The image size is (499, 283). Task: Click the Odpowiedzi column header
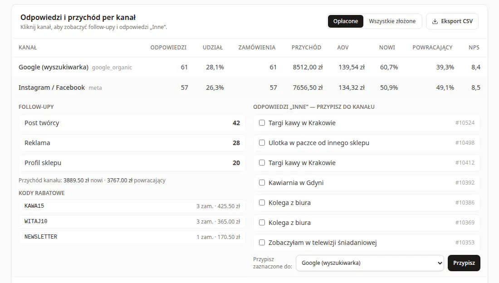coord(168,48)
